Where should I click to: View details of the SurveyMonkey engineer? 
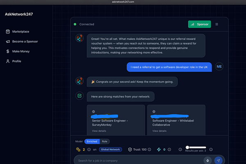pyautogui.click(x=99, y=131)
